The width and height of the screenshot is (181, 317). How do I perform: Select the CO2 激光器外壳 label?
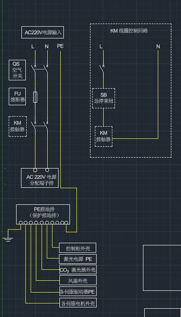pos(78,270)
